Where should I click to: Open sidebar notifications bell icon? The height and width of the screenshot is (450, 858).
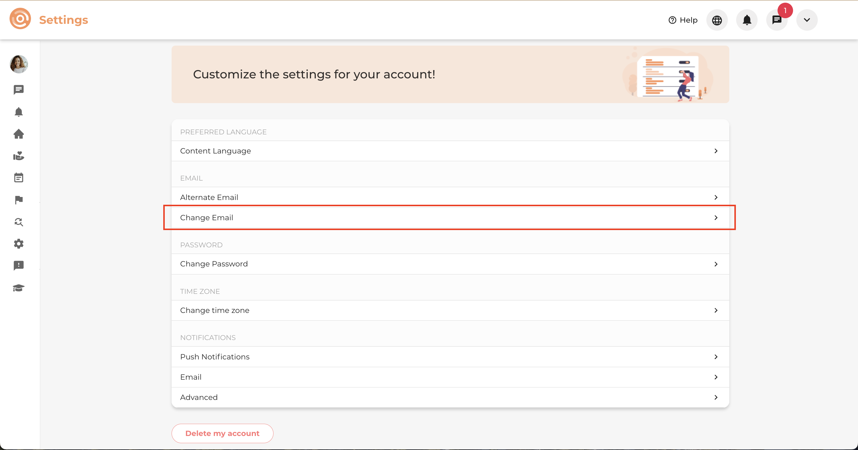(x=19, y=112)
